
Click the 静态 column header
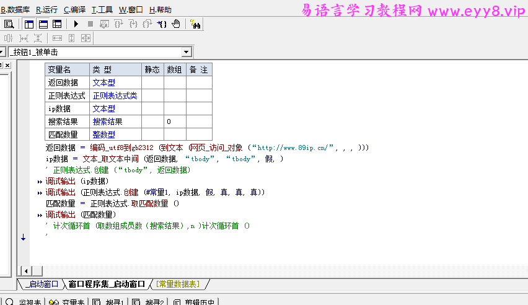click(152, 69)
